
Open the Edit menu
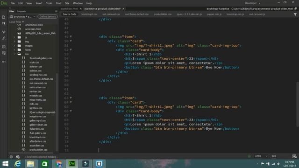pos(21,3)
